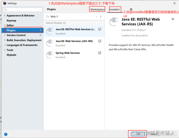Close the Settings dialog window
The image size is (179, 138).
coord(174,3)
